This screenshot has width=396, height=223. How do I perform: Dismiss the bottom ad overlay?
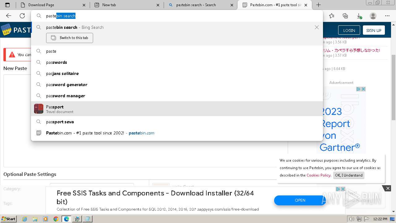tap(388, 188)
